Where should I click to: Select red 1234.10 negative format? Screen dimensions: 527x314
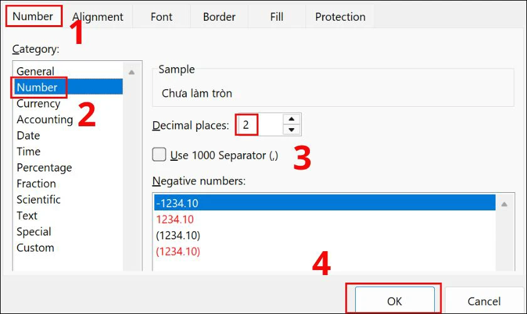click(325, 219)
